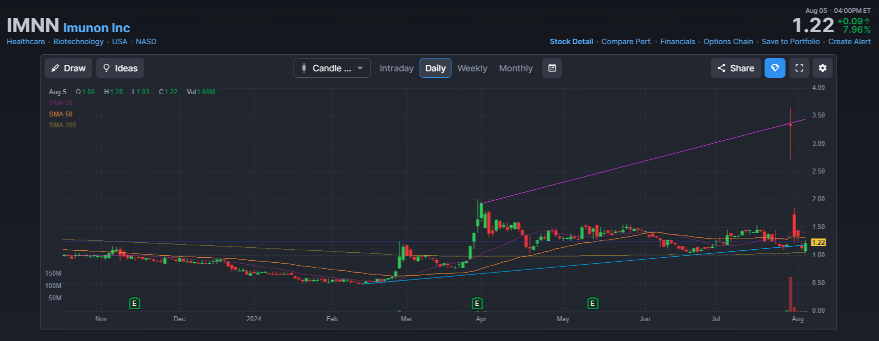Open the Compare Perf. link
879x341 pixels.
pos(626,42)
